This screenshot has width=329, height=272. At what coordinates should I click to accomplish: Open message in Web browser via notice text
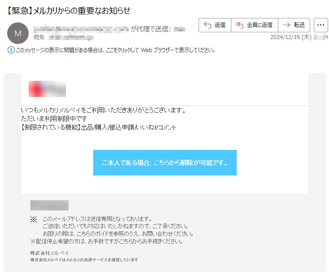click(x=115, y=50)
